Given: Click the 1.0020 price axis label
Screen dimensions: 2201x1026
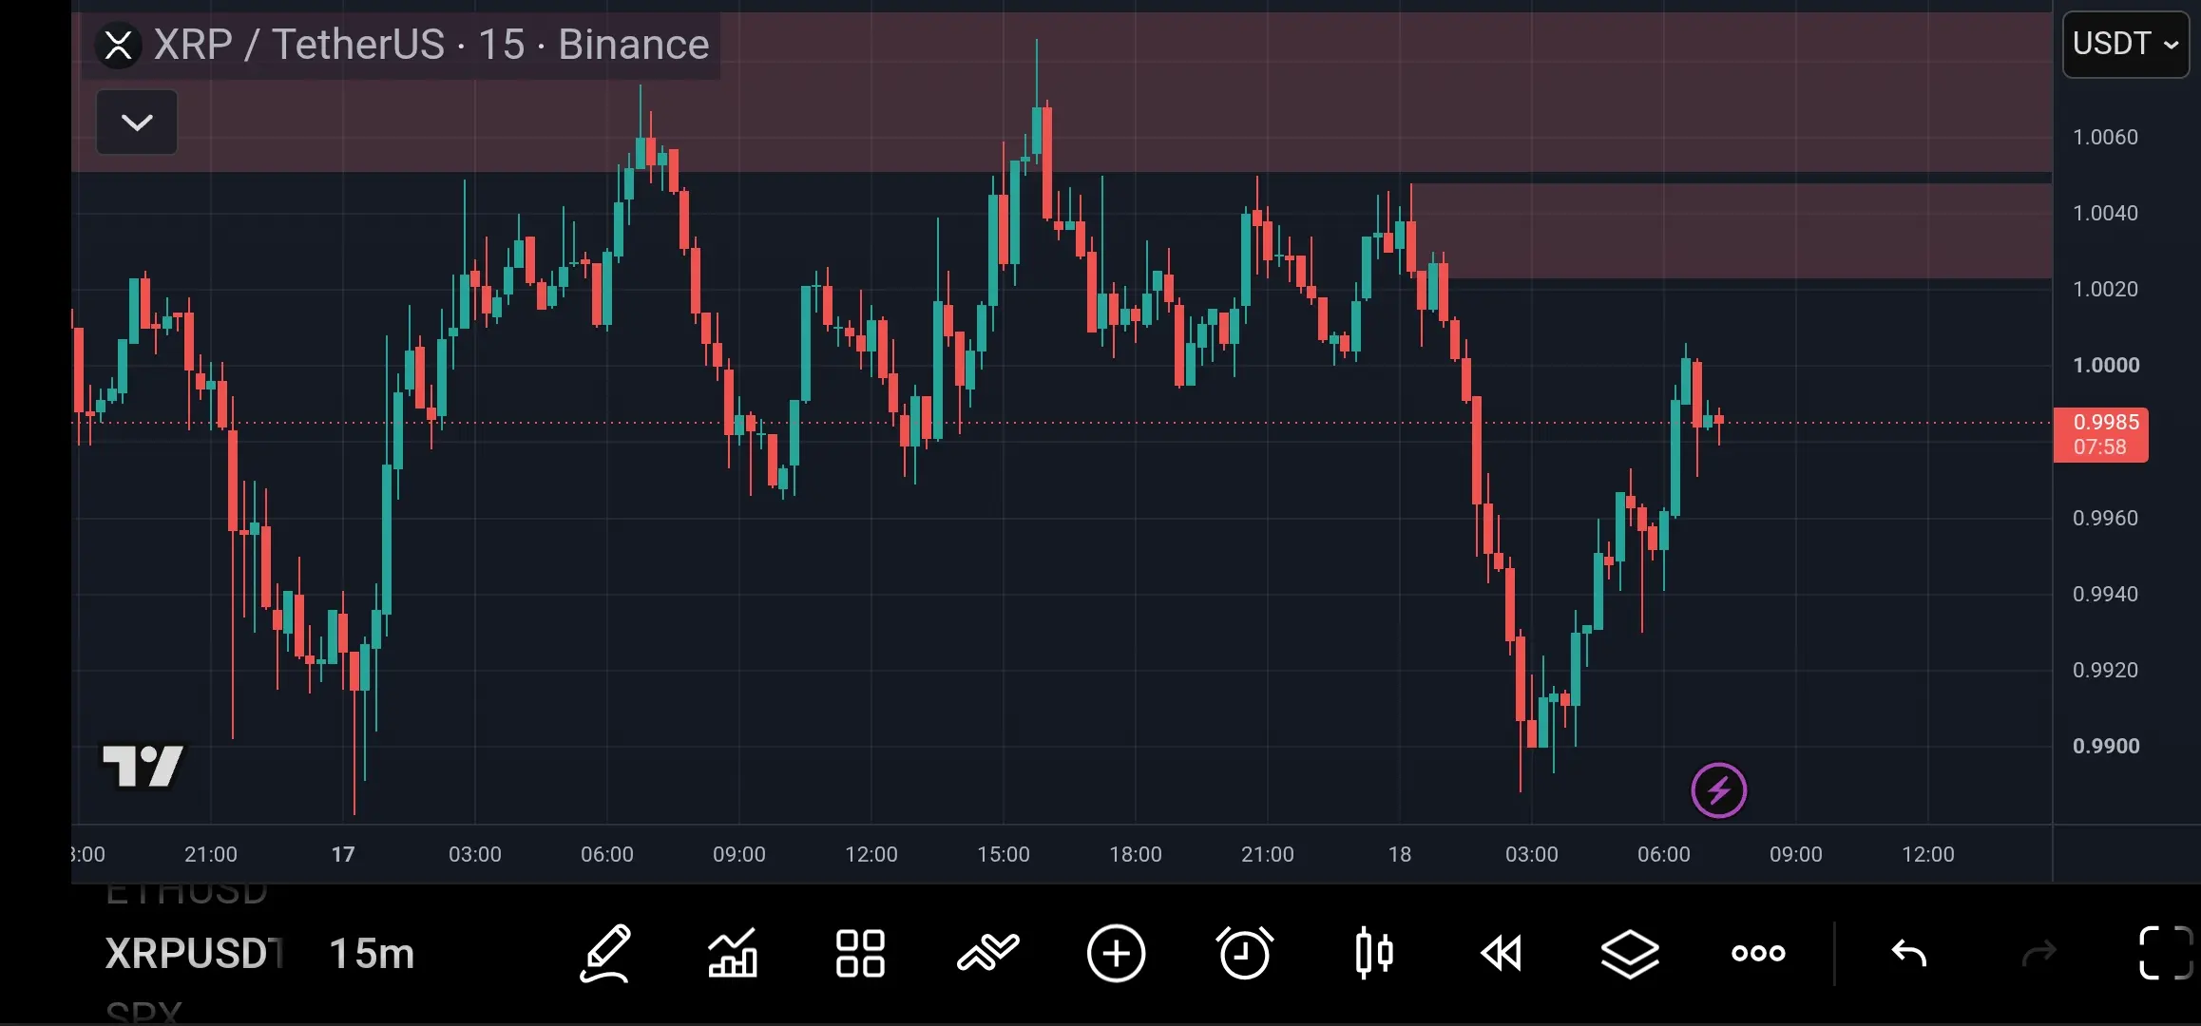Looking at the screenshot, I should tap(2106, 290).
